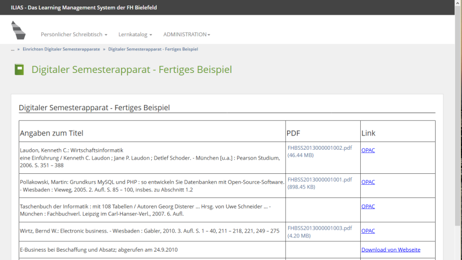Open the OPAC link for Wirtz Electronic business
The height and width of the screenshot is (260, 462).
tap(368, 231)
